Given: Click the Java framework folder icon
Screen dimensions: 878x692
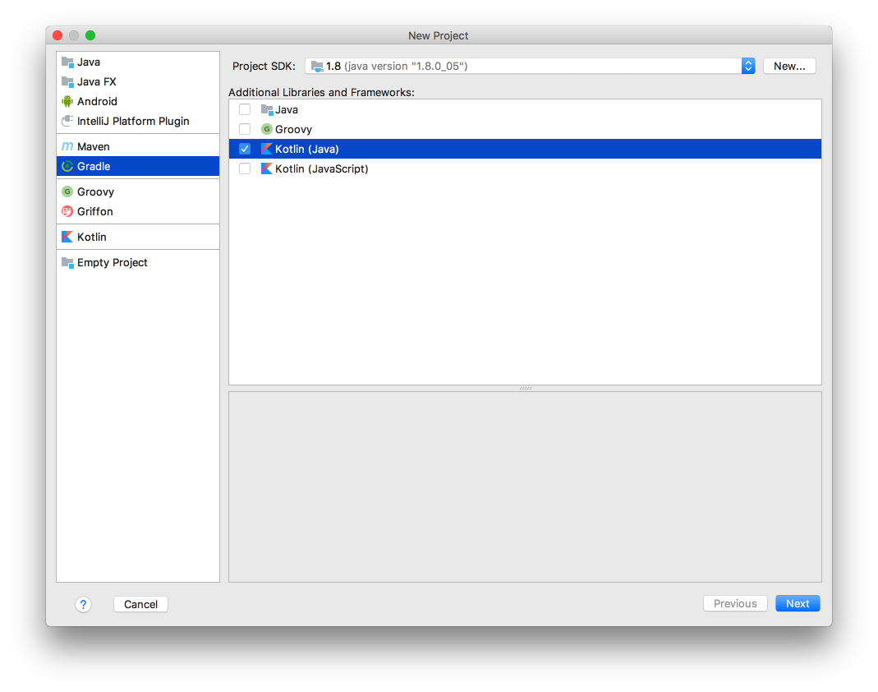Looking at the screenshot, I should pyautogui.click(x=267, y=110).
